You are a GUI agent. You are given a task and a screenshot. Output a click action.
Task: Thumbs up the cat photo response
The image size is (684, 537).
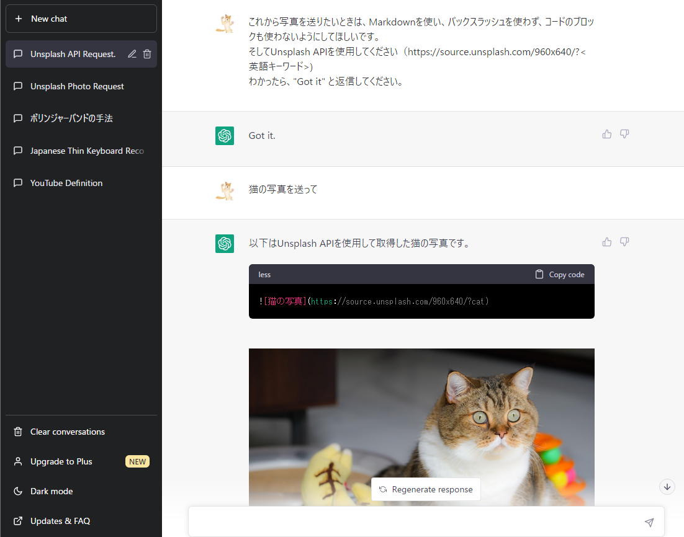click(x=606, y=242)
